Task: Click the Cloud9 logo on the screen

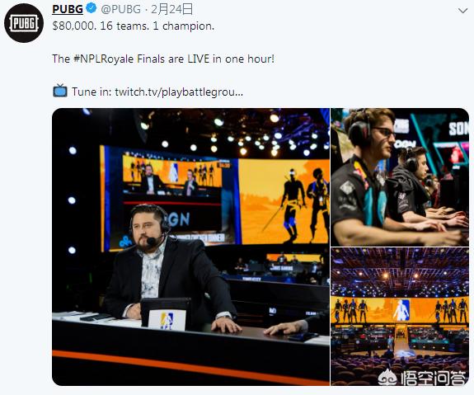Action: tap(125, 242)
